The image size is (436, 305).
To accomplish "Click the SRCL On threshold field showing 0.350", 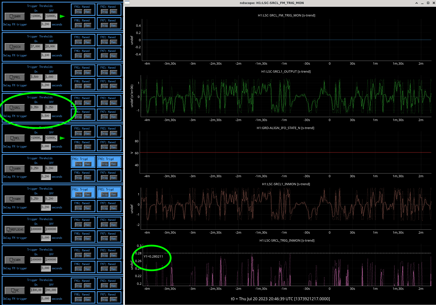I will [36, 107].
